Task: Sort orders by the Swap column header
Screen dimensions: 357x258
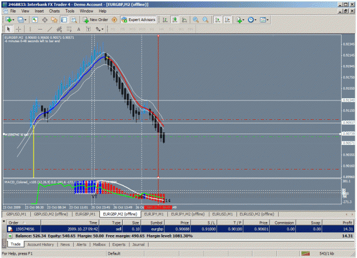Action: click(308, 223)
